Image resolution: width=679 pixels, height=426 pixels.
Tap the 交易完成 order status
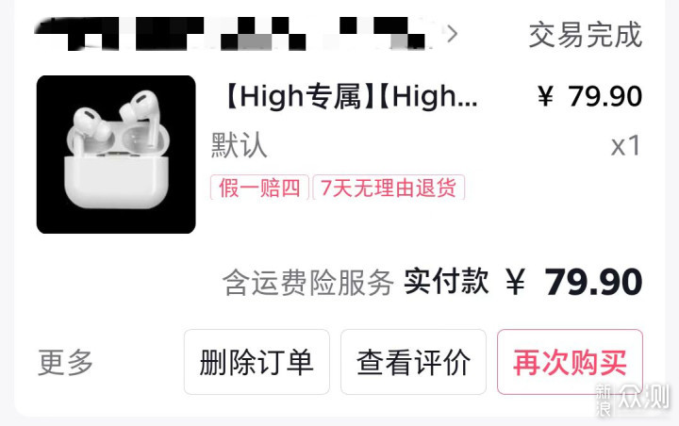coord(586,35)
